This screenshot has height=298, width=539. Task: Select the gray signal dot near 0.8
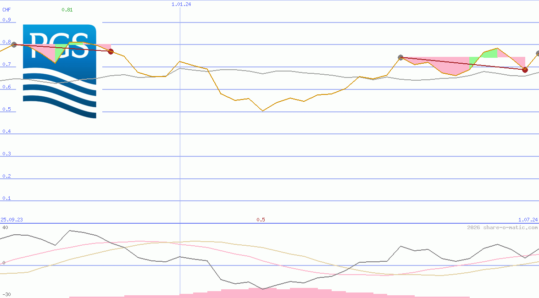pos(14,44)
